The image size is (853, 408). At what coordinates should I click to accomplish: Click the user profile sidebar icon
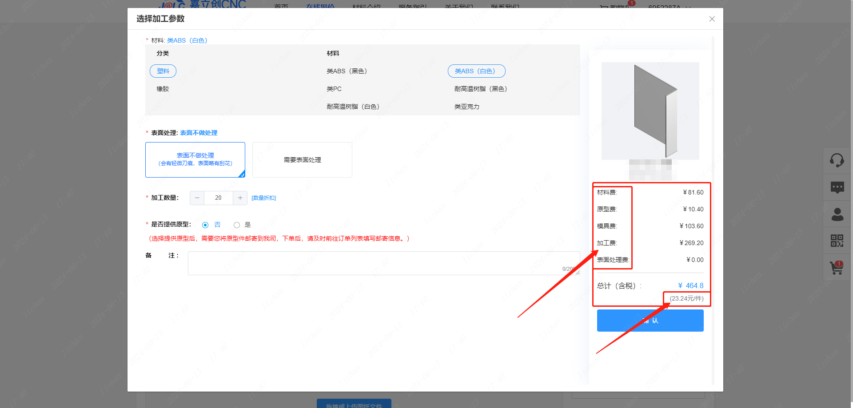point(837,214)
